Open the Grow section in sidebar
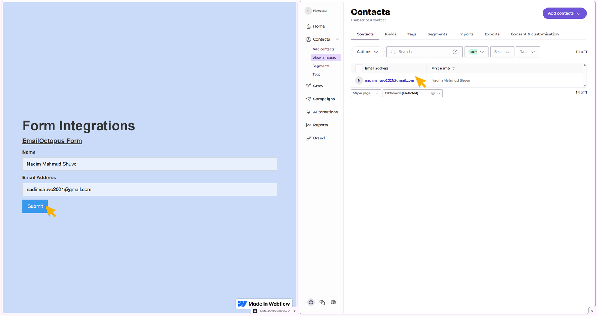Viewport: 597px width, 316px height. 315,86
